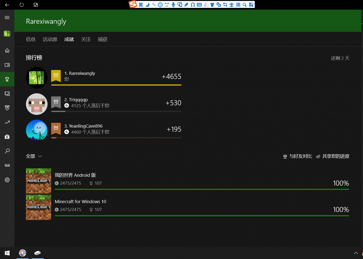Click the 我的世界 Android 版 title
Screen dimensions: 363x259
(75, 175)
